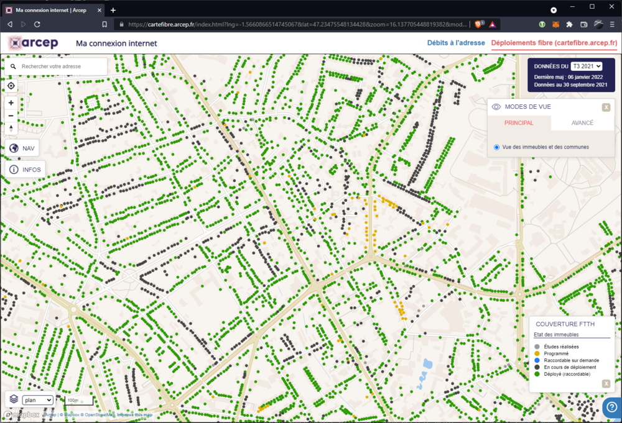Screen dimensions: 622x423
Task: Click the 'Données au 30 septembre 2021' text
Action: [570, 84]
